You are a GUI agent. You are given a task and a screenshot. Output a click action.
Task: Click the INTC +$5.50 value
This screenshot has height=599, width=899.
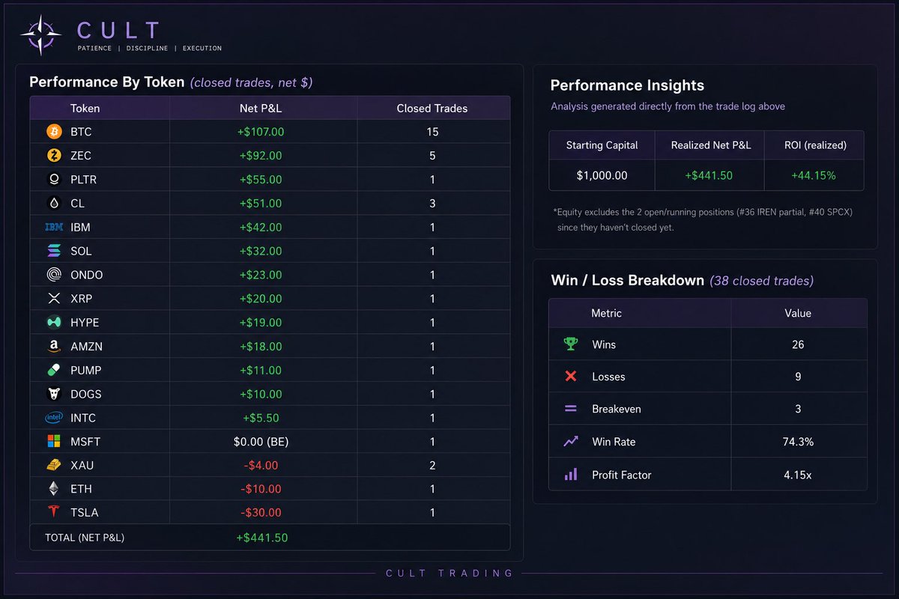pyautogui.click(x=261, y=418)
